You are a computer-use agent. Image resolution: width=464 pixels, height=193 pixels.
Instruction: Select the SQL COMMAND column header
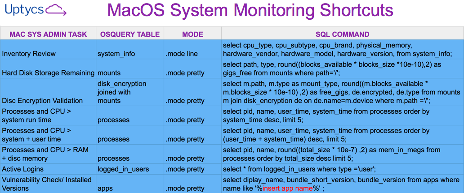click(x=342, y=34)
